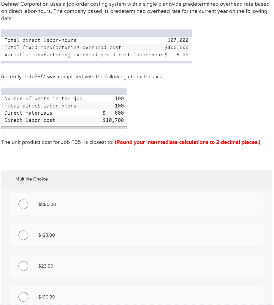Click the $406,600 fixed overhead value
Image resolution: width=274 pixels, height=305 pixels.
(176, 47)
